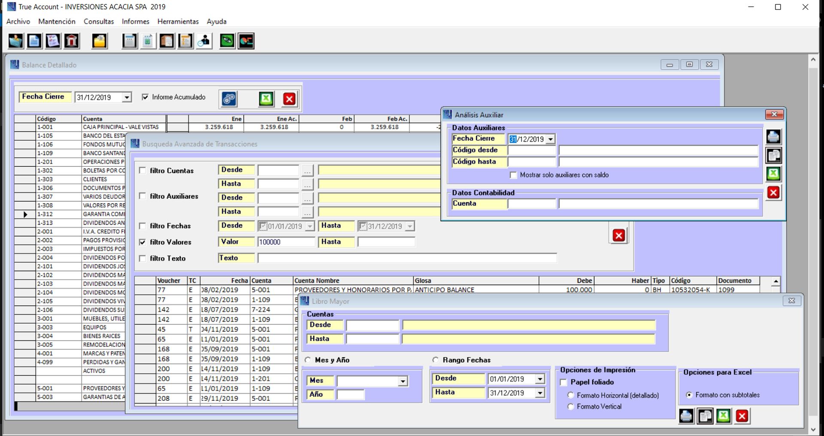
Task: Click the orange person report icon in the toolbar
Action: (x=185, y=41)
